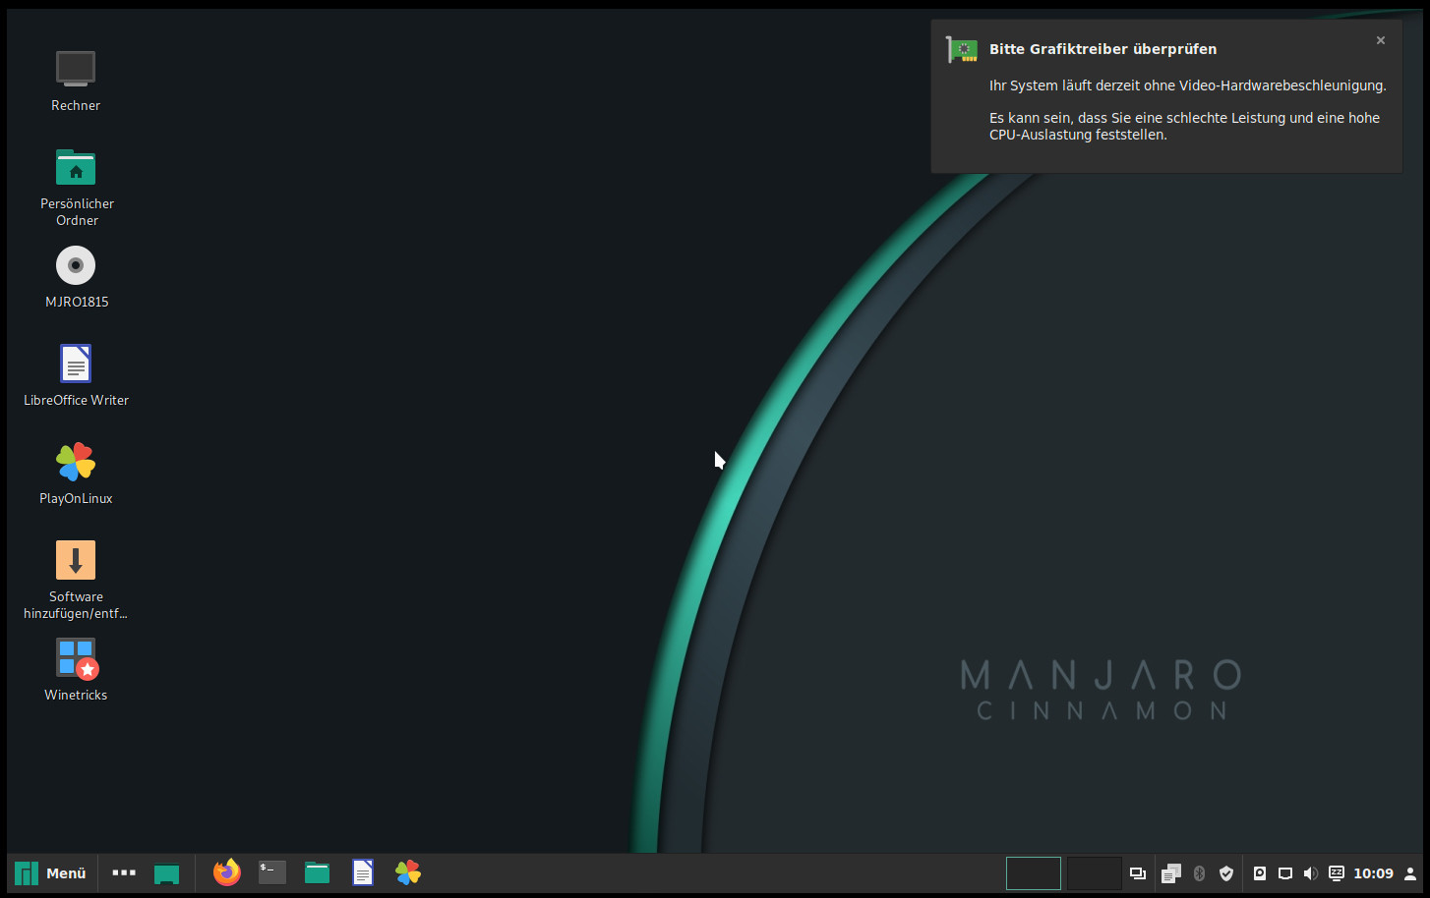Screen dimensions: 1430x898
Task: Open calendar from the 10:09 clock
Action: pyautogui.click(x=1373, y=873)
